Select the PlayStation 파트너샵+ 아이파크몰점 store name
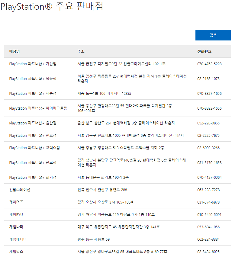 (38, 108)
